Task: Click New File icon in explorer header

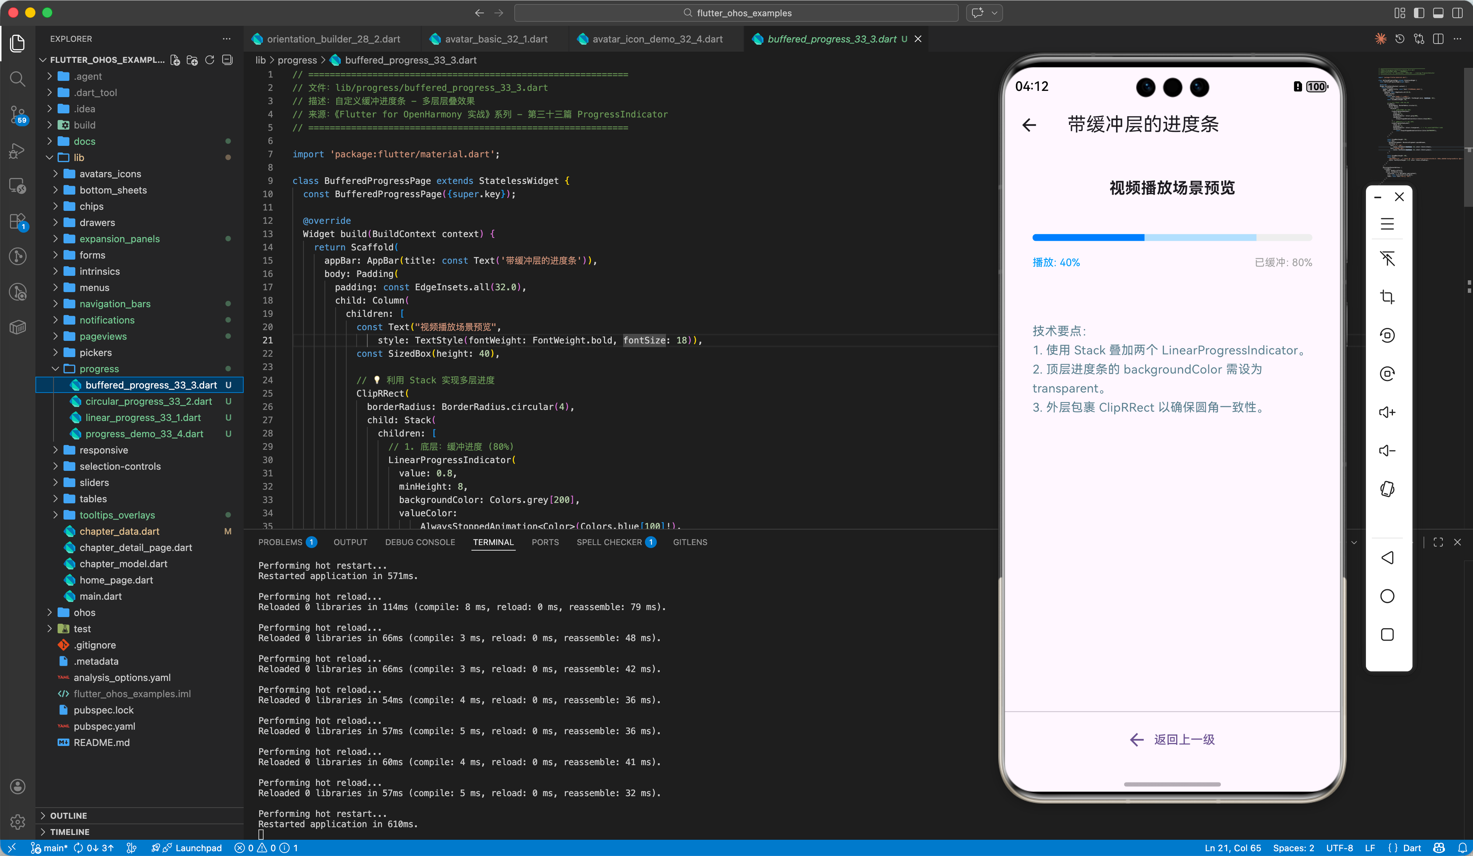Action: pos(175,60)
